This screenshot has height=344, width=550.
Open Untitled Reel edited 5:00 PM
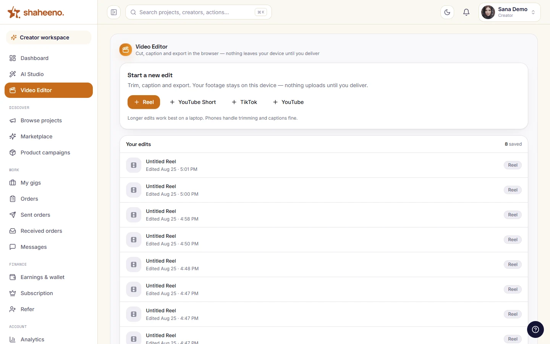(324, 190)
